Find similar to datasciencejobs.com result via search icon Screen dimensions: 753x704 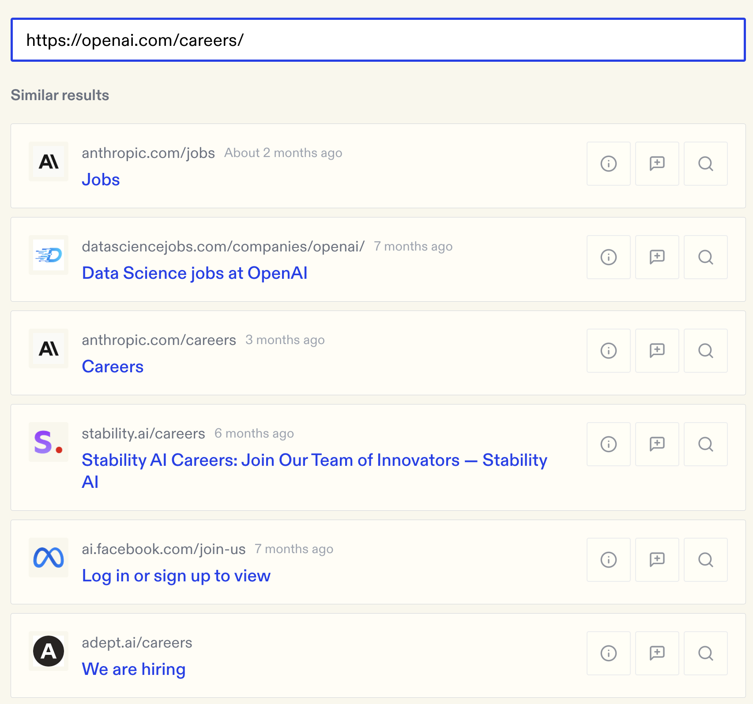click(705, 257)
